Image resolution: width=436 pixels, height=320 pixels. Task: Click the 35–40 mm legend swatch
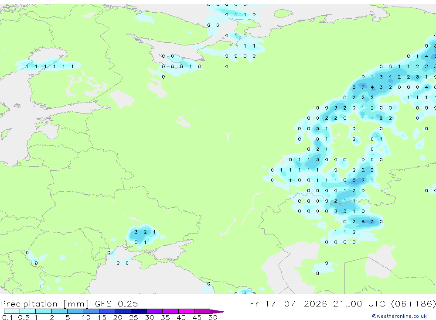coord(170,311)
